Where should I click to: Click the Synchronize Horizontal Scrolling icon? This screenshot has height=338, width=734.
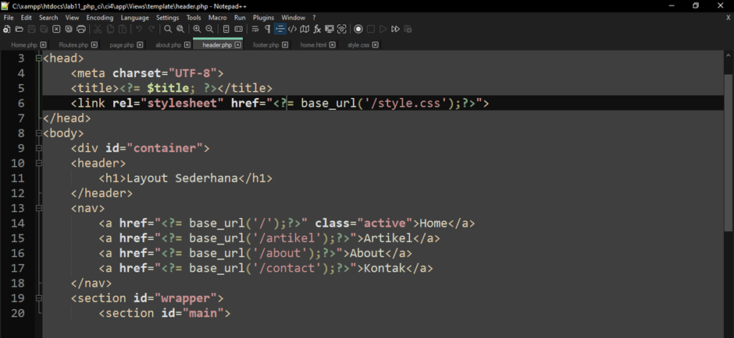pyautogui.click(x=238, y=29)
